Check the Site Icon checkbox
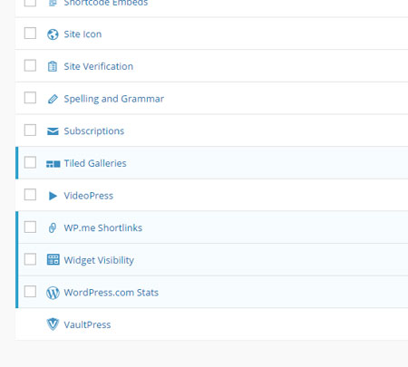This screenshot has width=408, height=367. pos(30,34)
